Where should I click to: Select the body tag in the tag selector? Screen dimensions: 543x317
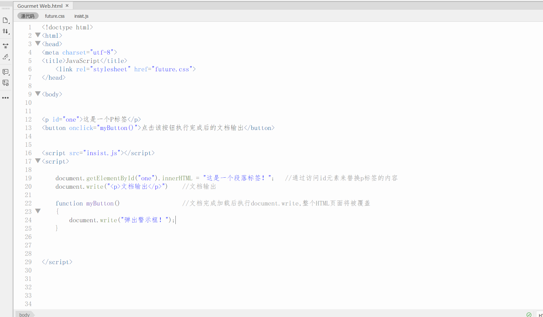pyautogui.click(x=25, y=314)
